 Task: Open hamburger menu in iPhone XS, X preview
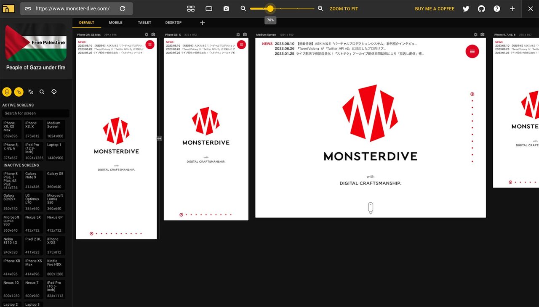tap(241, 45)
